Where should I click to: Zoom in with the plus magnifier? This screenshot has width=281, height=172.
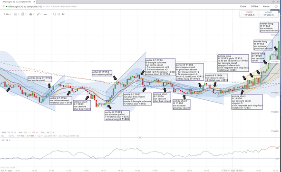click(59, 14)
